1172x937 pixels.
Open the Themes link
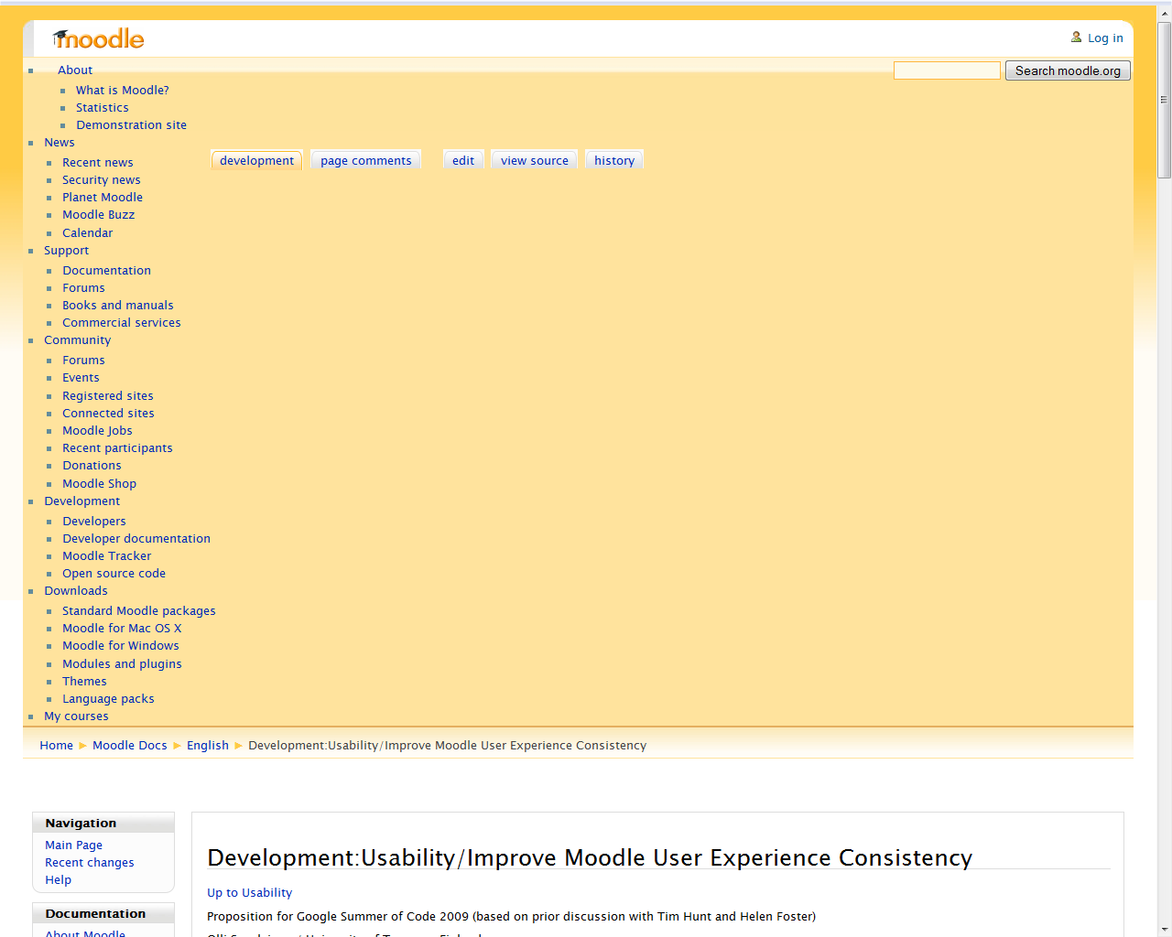(x=84, y=682)
